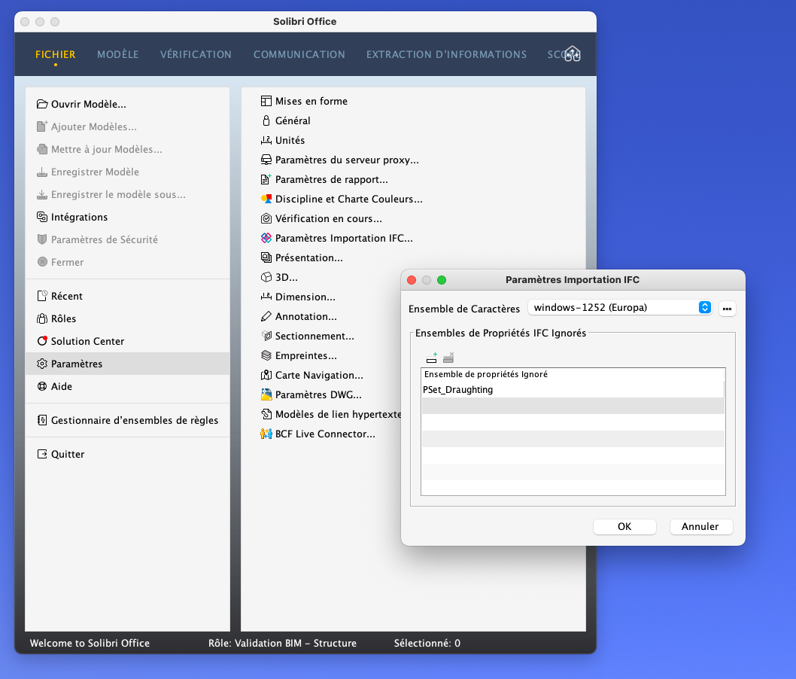Click the Paramètres gear icon
The height and width of the screenshot is (679, 796).
42,364
